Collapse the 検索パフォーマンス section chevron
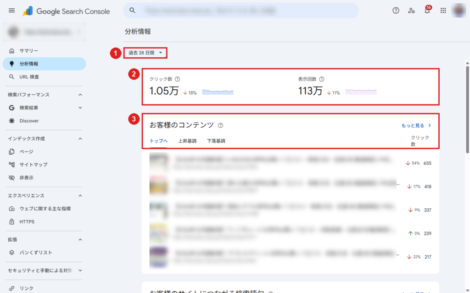Viewport: 470px width, 293px height. (x=80, y=95)
